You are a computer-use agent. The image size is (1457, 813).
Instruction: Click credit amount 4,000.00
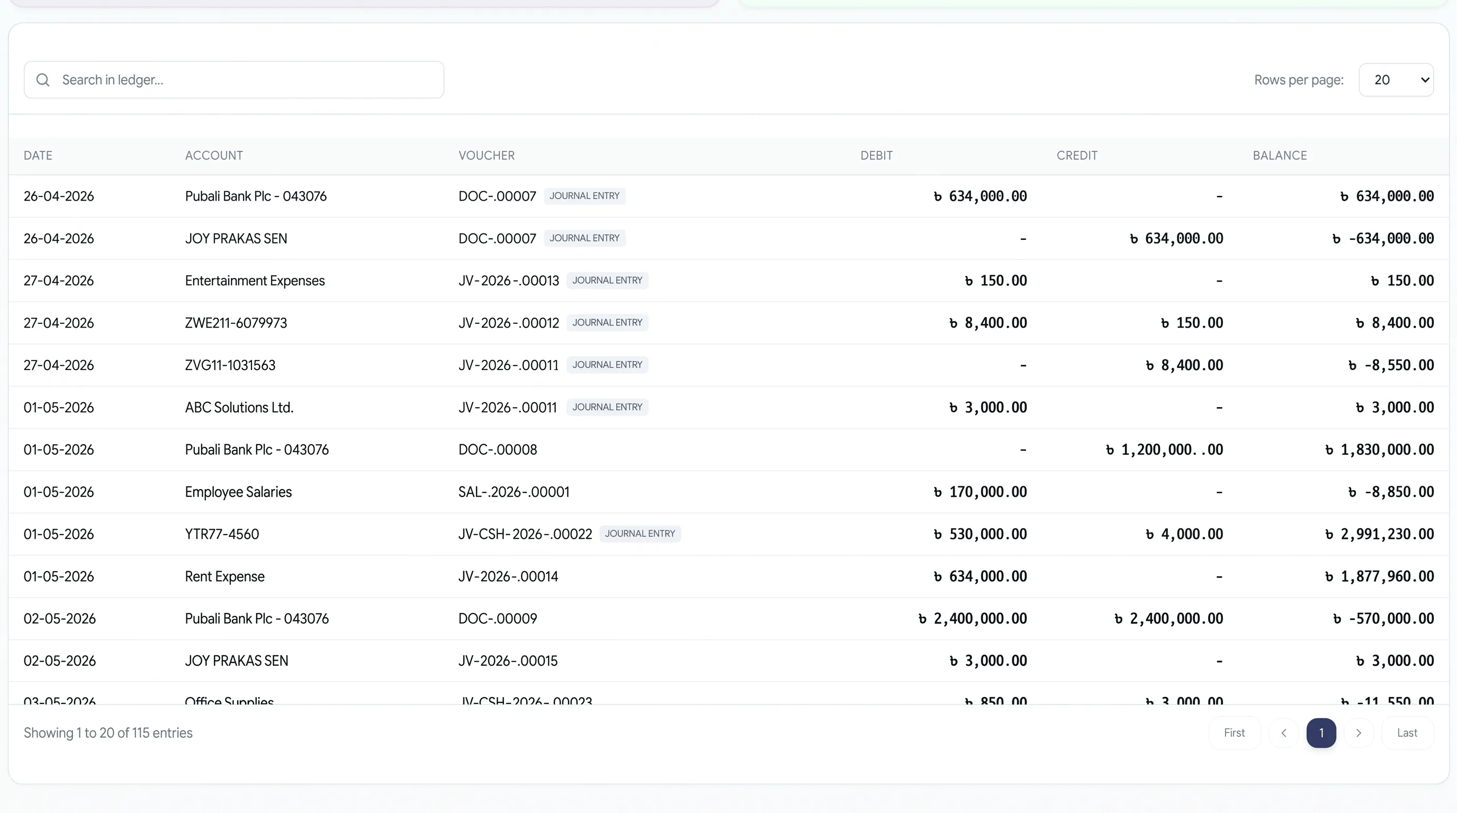tap(1184, 534)
